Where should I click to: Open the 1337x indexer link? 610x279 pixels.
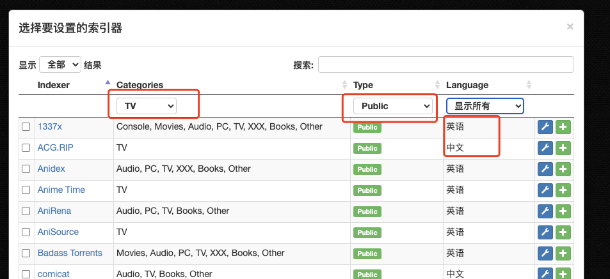pyautogui.click(x=50, y=126)
